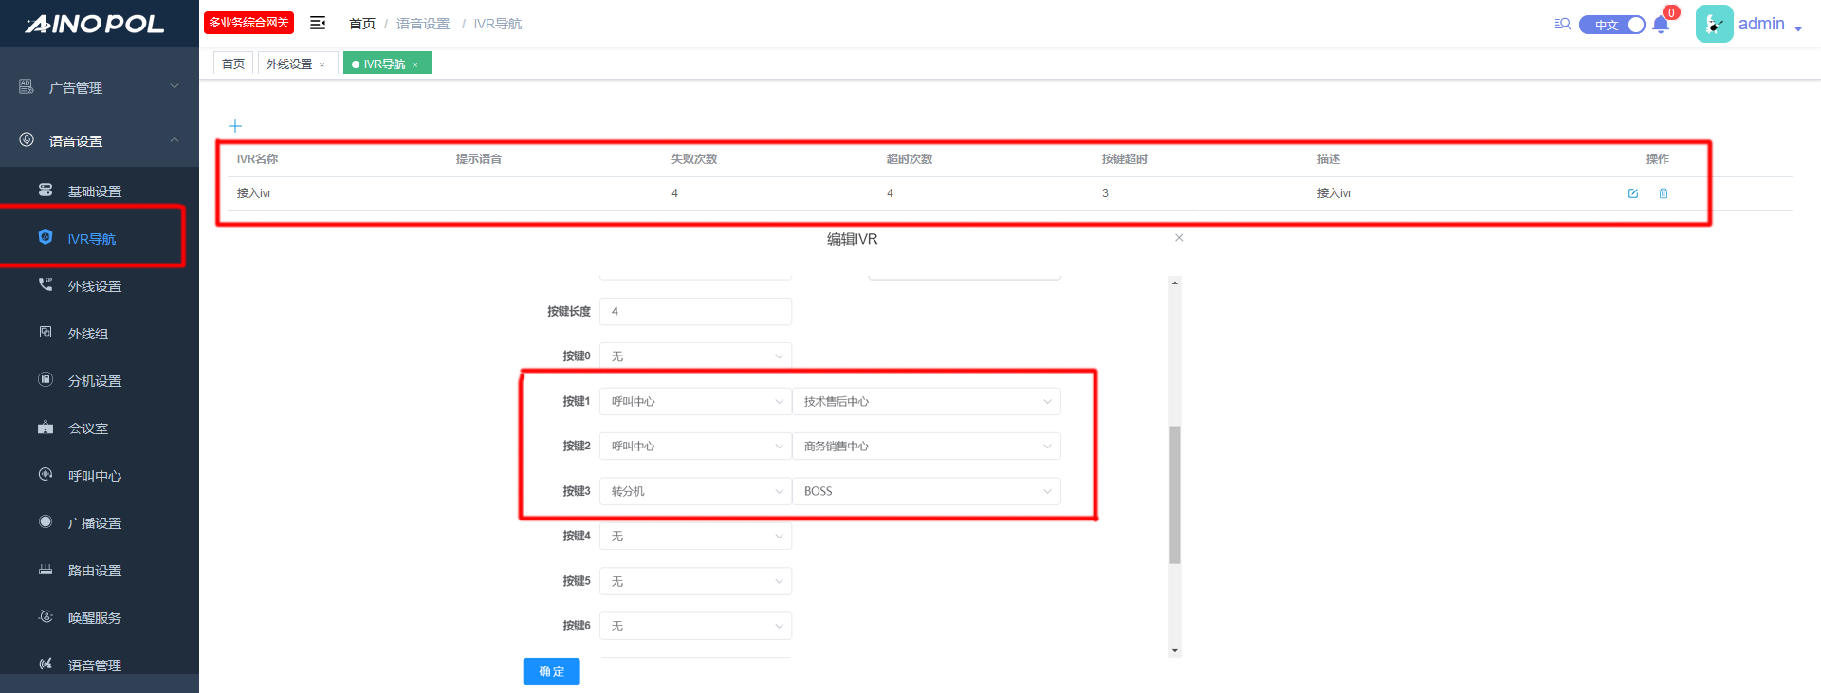Toggle the 中文 language switch

click(x=1611, y=25)
